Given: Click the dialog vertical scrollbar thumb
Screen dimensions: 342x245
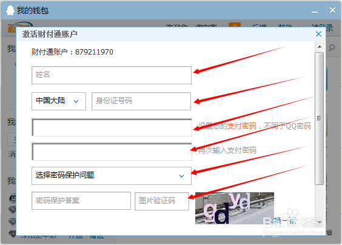Looking at the screenshot, I should [x=320, y=118].
